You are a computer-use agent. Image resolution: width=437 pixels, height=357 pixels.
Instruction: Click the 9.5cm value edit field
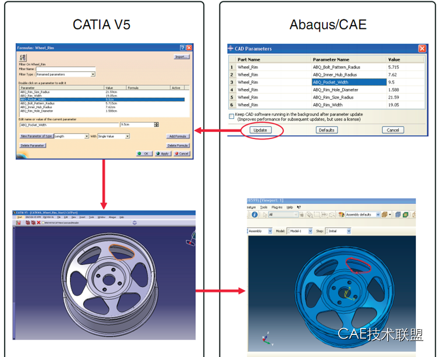(137, 124)
